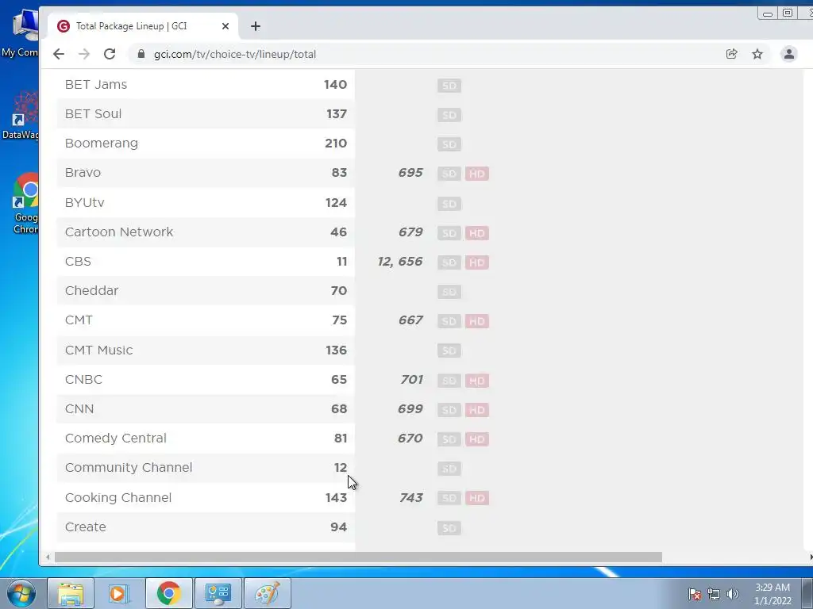Check network status in the tray
Viewport: 813px width, 609px height.
(x=714, y=594)
